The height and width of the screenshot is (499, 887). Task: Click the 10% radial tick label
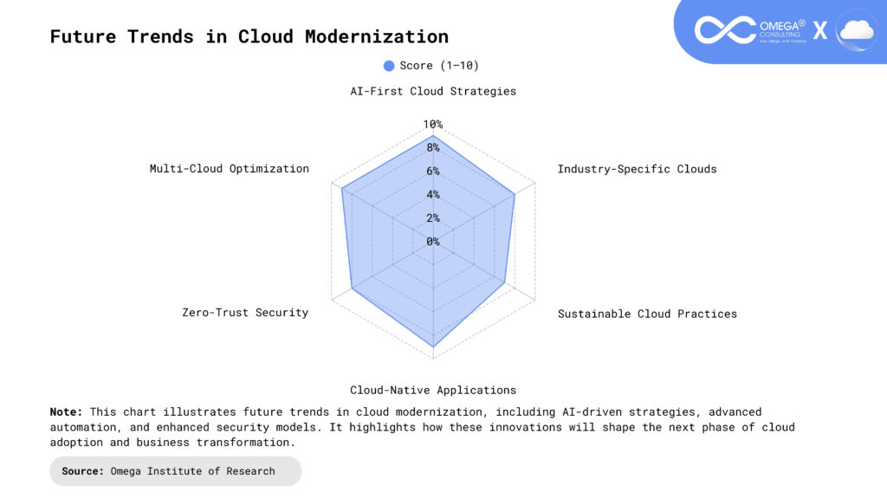(x=432, y=125)
